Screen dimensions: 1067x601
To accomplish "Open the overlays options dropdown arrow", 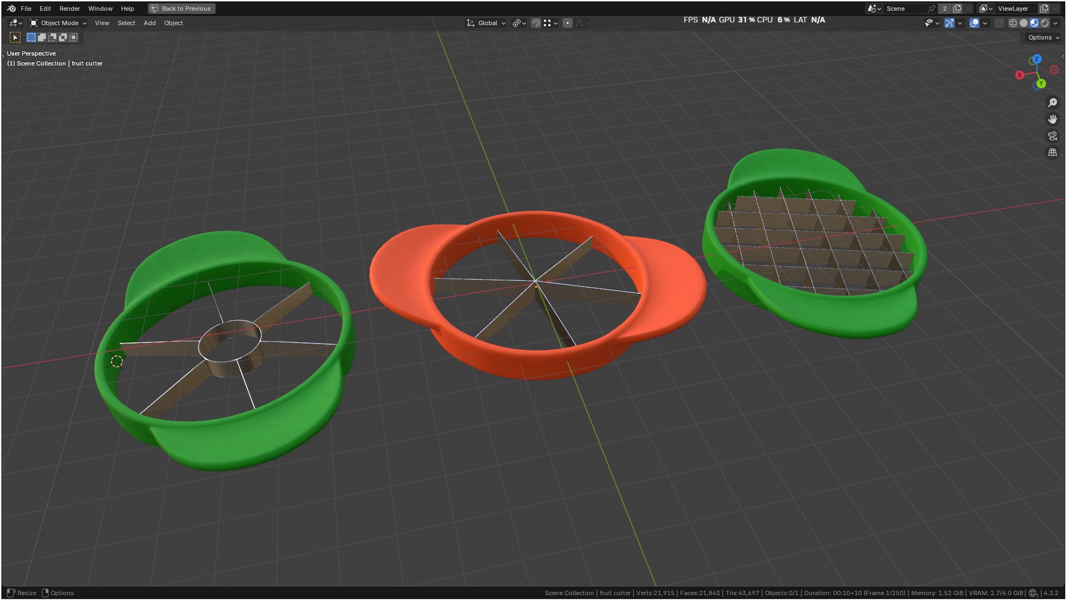I will [x=985, y=23].
